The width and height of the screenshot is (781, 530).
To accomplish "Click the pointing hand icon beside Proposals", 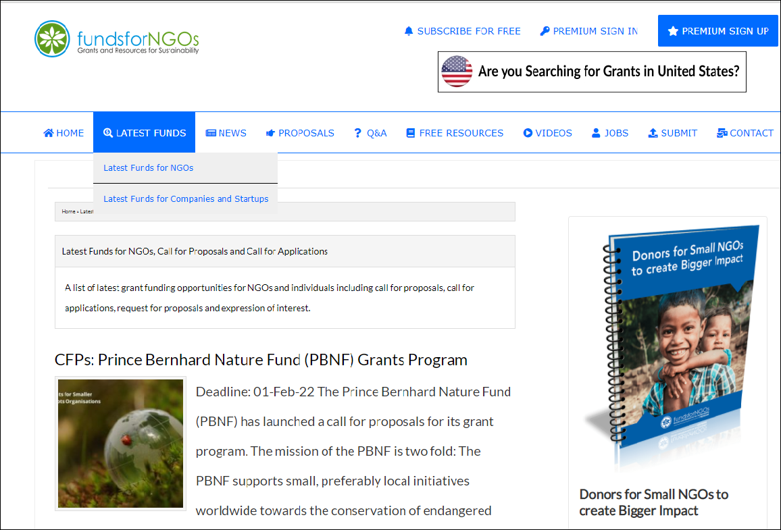I will point(270,133).
